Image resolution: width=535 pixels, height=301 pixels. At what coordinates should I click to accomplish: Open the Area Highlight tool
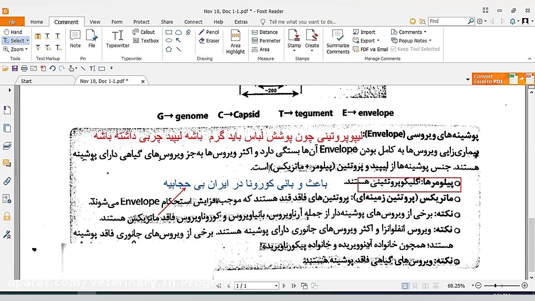235,42
